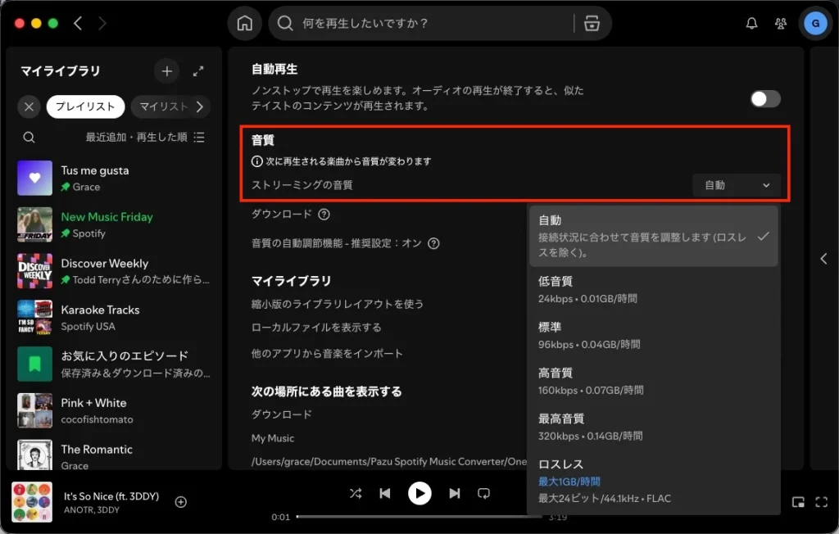Screen dimensions: 839x534
Task: Click now playing album cover thumbnail
Action: (x=32, y=502)
